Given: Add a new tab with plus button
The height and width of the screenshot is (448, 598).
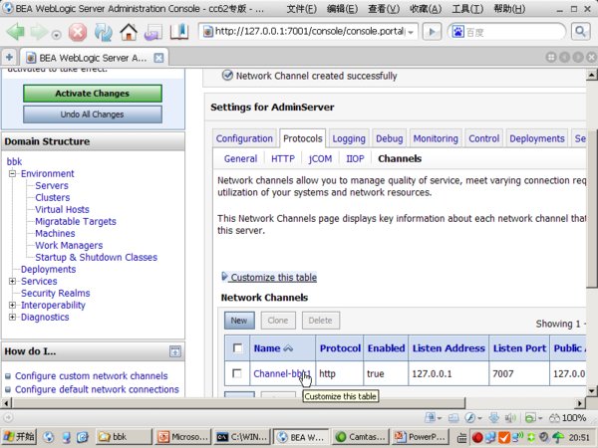Looking at the screenshot, I should click(9, 58).
